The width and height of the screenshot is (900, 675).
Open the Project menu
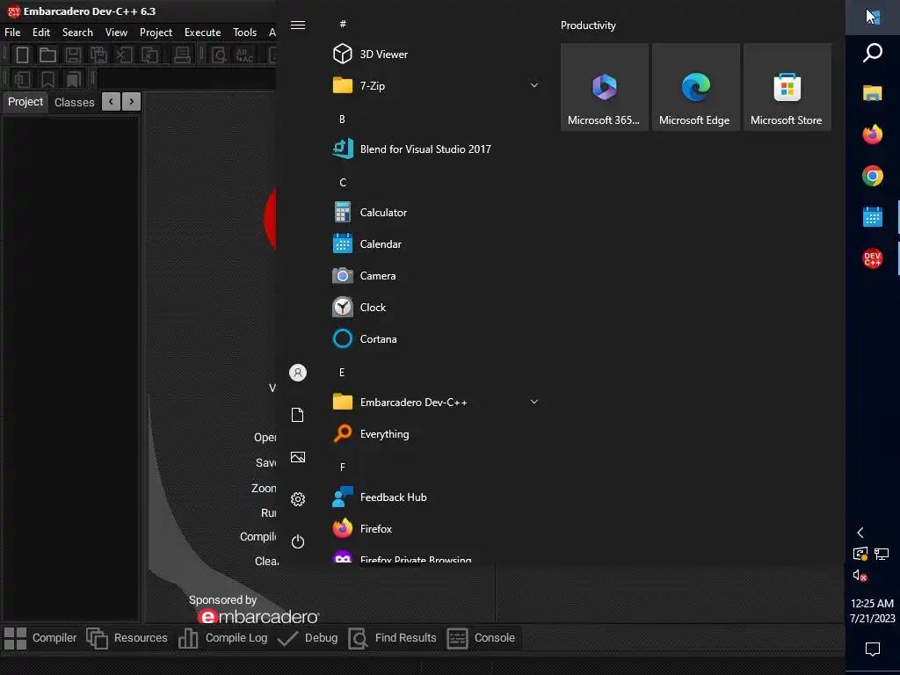156,33
